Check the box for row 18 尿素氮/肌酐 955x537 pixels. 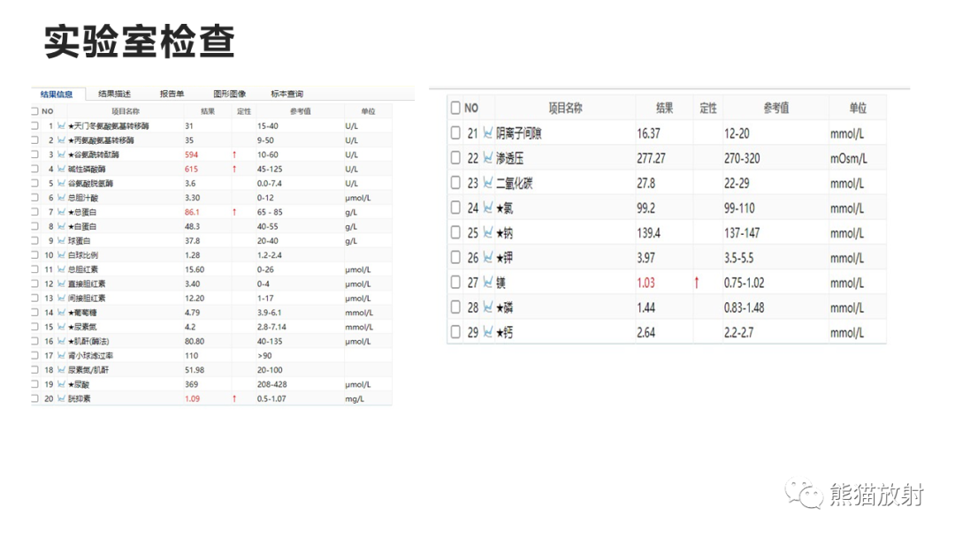pos(34,370)
